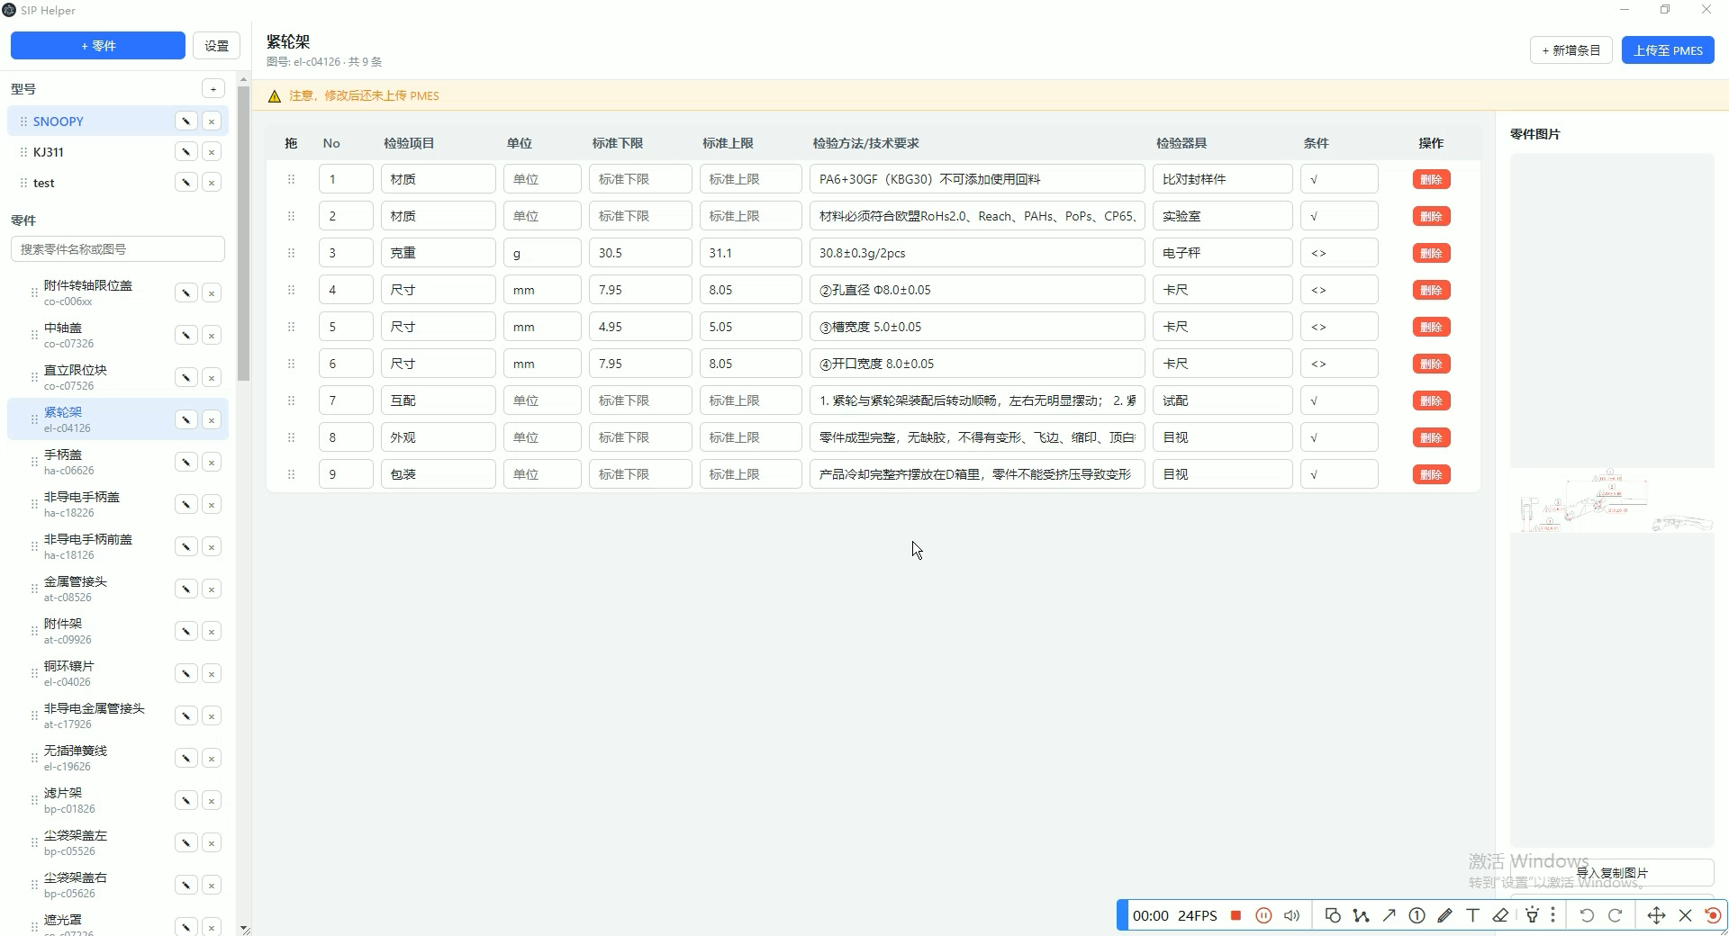Select the arrow tool in recorder toolbar
Screen dimensions: 1729x936
click(1389, 915)
